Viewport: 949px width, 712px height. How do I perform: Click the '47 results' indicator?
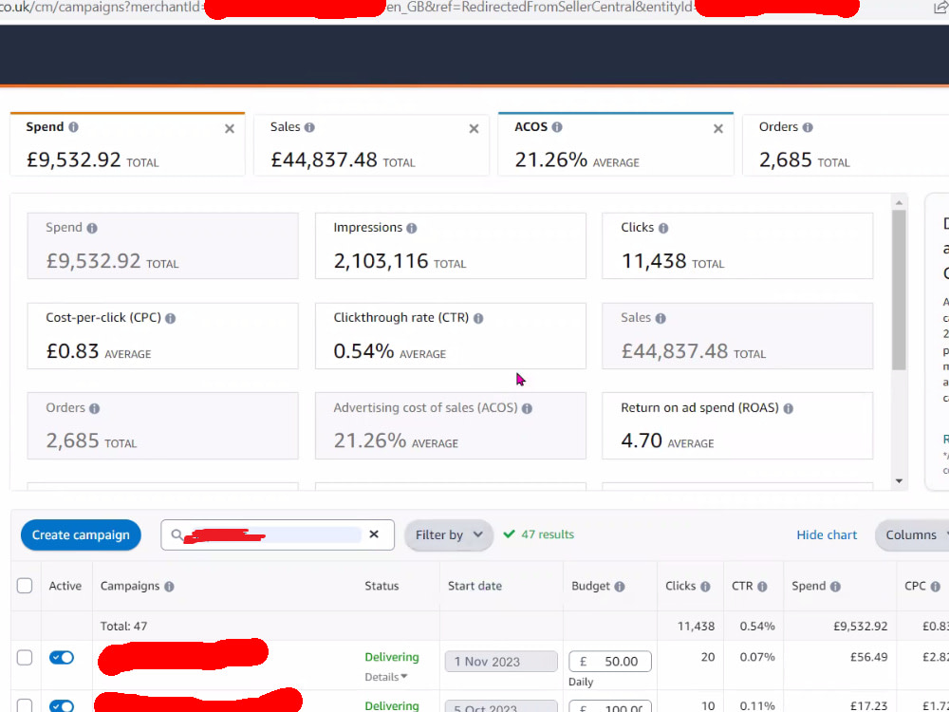pos(539,534)
